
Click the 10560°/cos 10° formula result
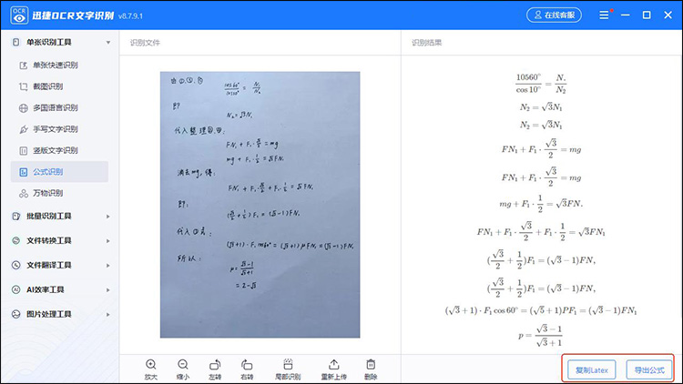point(541,83)
